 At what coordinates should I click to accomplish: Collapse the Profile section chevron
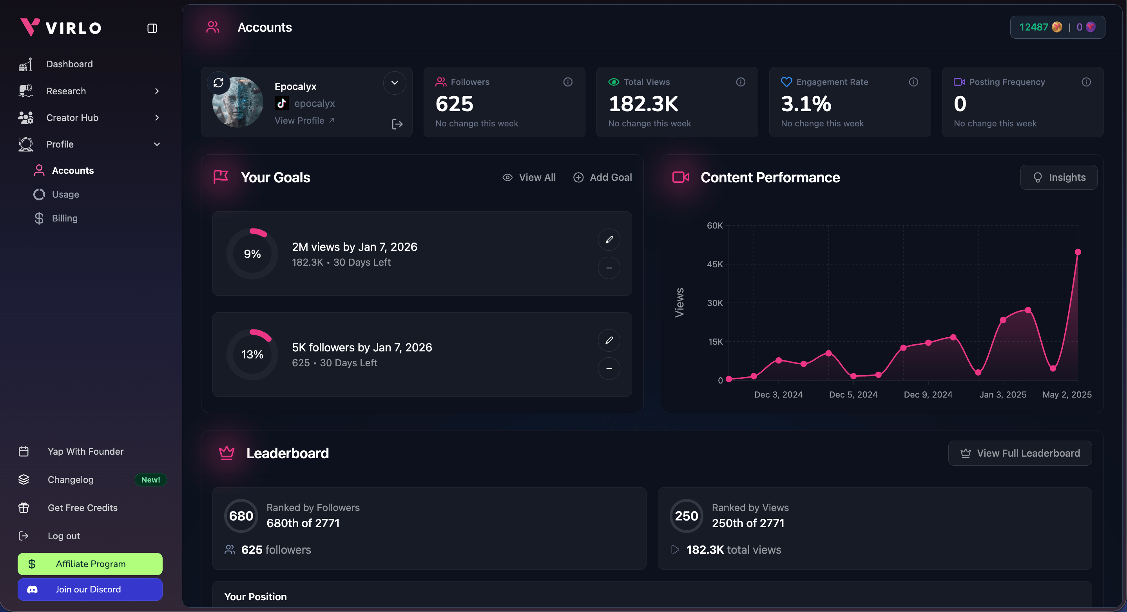pyautogui.click(x=157, y=144)
